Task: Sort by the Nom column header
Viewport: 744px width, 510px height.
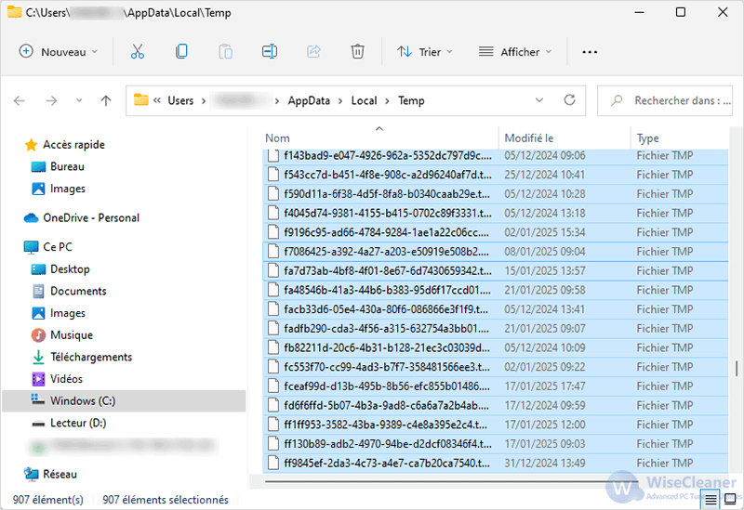Action: pyautogui.click(x=380, y=137)
